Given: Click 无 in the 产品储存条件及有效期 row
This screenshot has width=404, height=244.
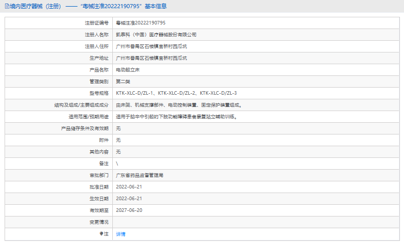Looking at the screenshot, I should tap(118, 128).
